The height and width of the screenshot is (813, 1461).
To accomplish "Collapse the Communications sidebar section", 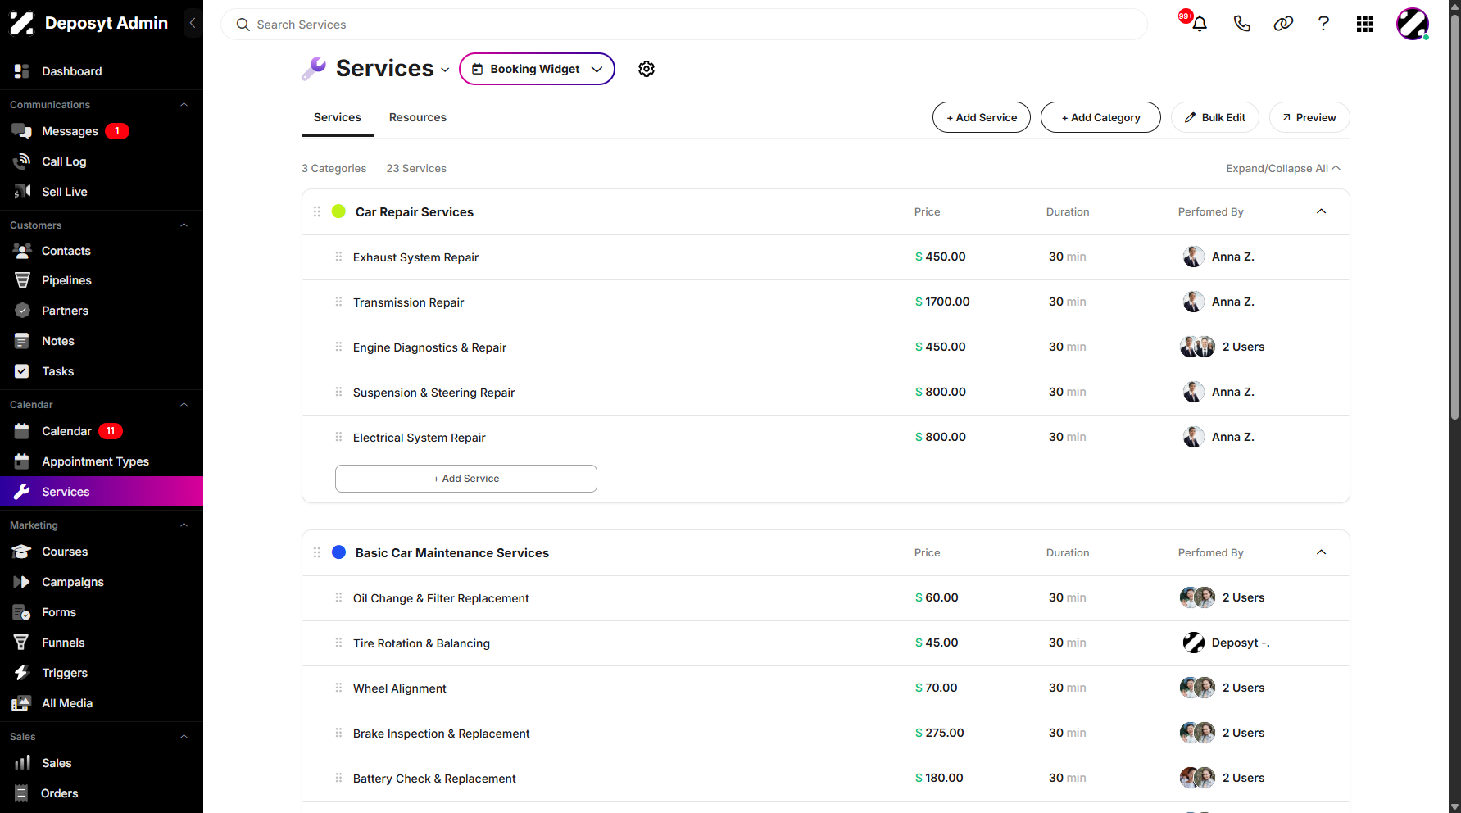I will tap(184, 105).
